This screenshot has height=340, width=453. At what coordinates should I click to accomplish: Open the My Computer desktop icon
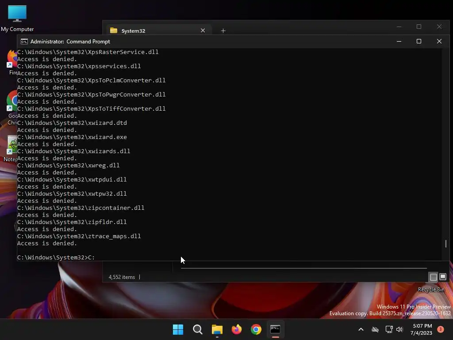(x=17, y=18)
